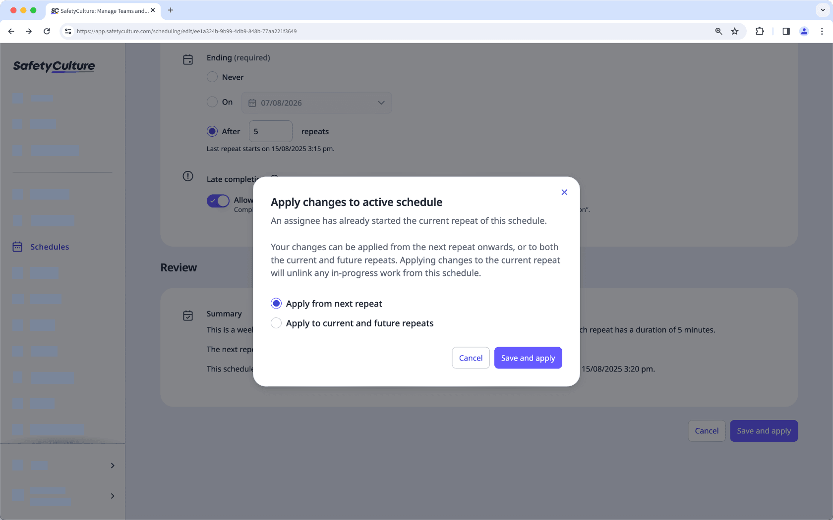This screenshot has height=520, width=833.
Task: Open Schedules in the sidebar
Action: [x=49, y=247]
